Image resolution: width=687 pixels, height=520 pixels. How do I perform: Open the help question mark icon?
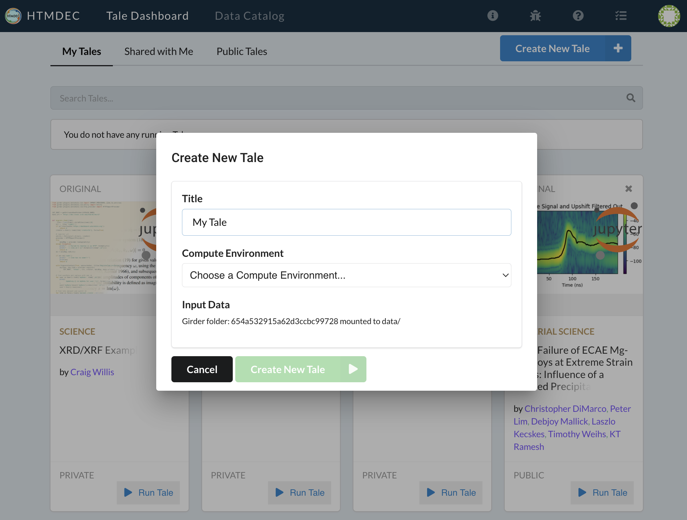pyautogui.click(x=578, y=16)
